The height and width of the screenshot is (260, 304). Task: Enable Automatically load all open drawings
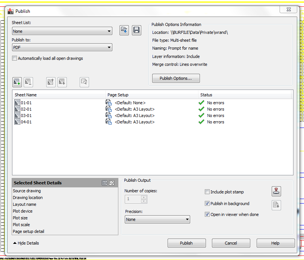[x=14, y=58]
